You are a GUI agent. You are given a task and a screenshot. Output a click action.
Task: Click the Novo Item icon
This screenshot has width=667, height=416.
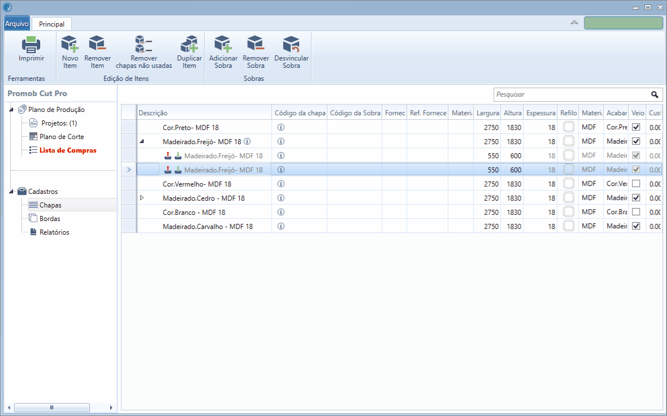70,44
